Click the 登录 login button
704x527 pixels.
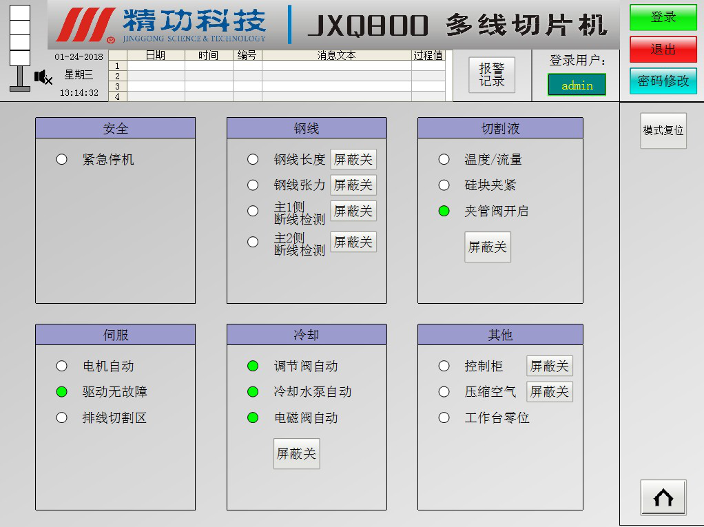coord(663,17)
